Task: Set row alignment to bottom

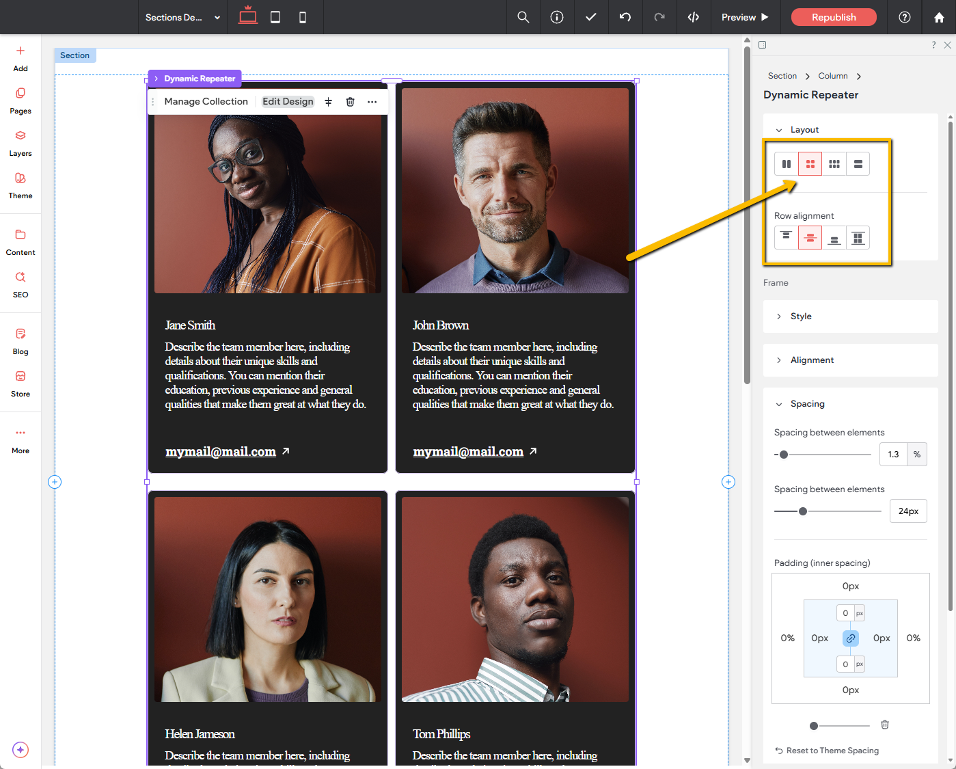Action: [x=834, y=237]
